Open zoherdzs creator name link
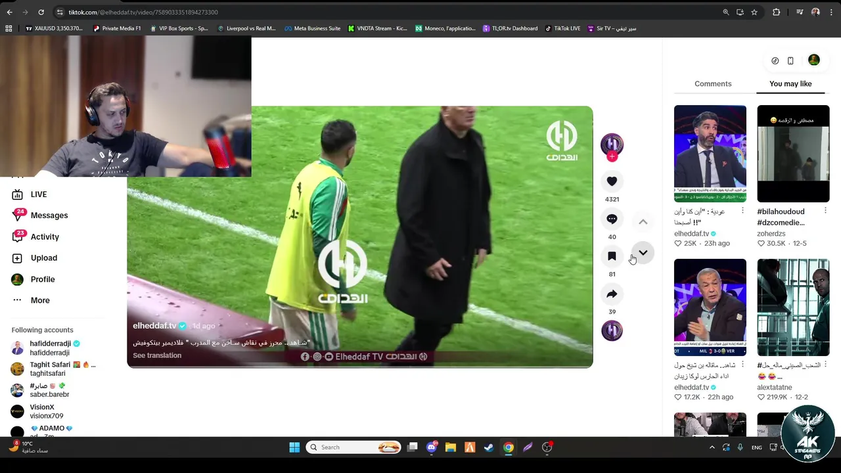 point(771,234)
